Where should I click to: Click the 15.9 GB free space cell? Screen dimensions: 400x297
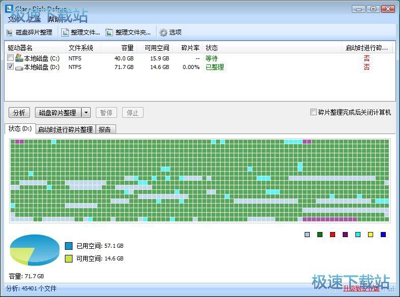pyautogui.click(x=160, y=58)
